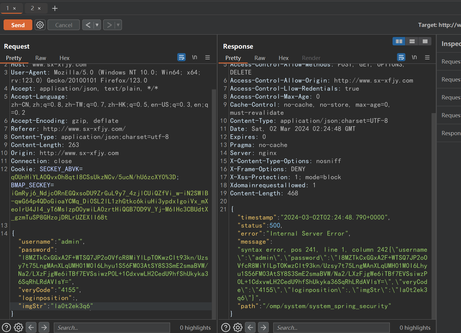
Task: Switch to side-by-side split layout
Action: (x=399, y=41)
